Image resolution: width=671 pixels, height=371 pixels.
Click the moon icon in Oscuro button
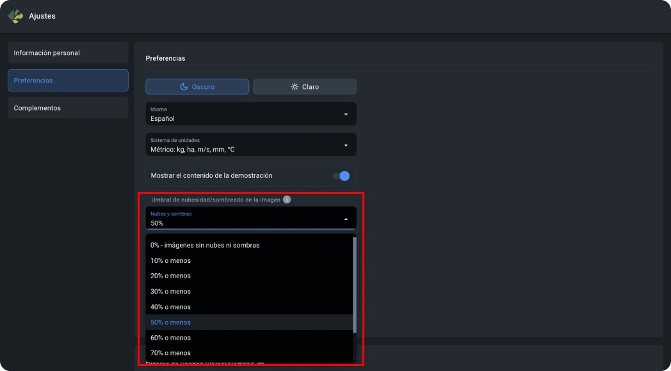(x=184, y=87)
